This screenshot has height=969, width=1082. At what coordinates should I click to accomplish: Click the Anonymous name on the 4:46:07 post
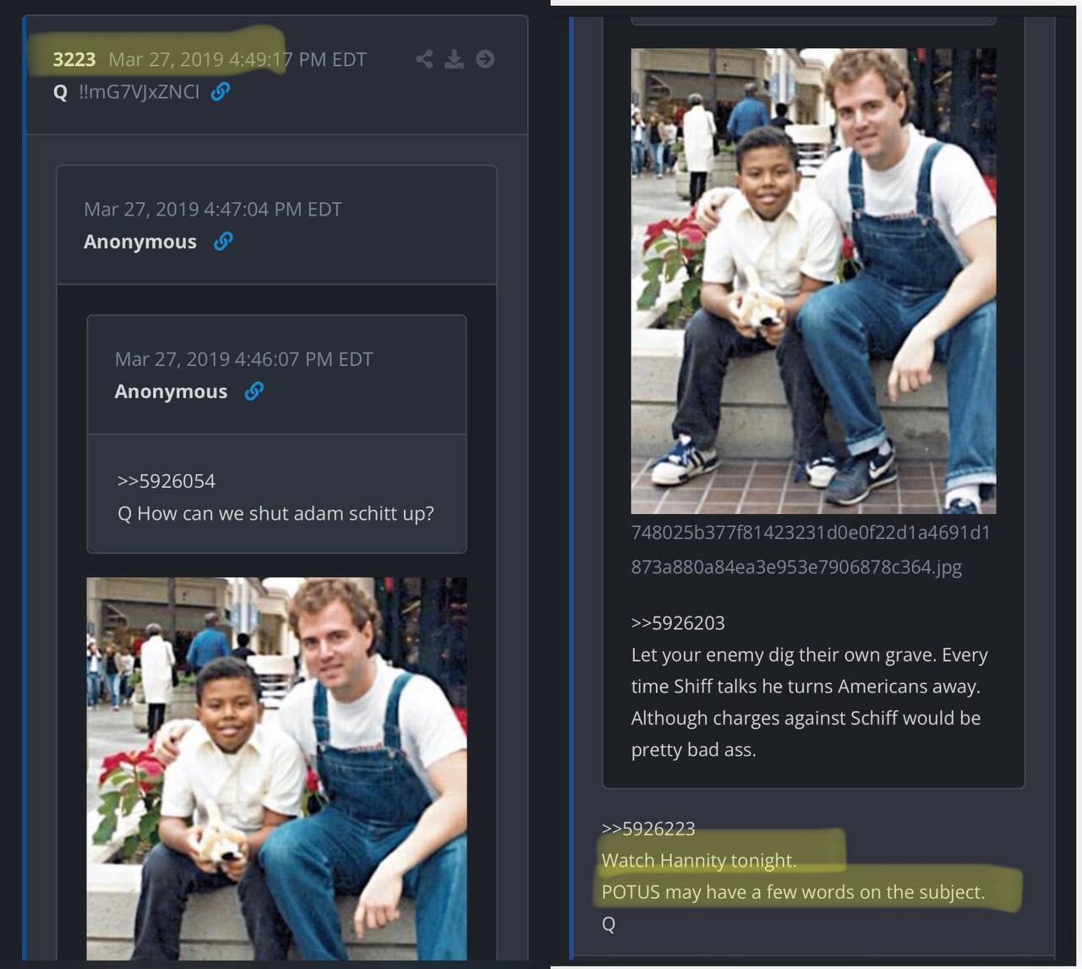point(171,391)
